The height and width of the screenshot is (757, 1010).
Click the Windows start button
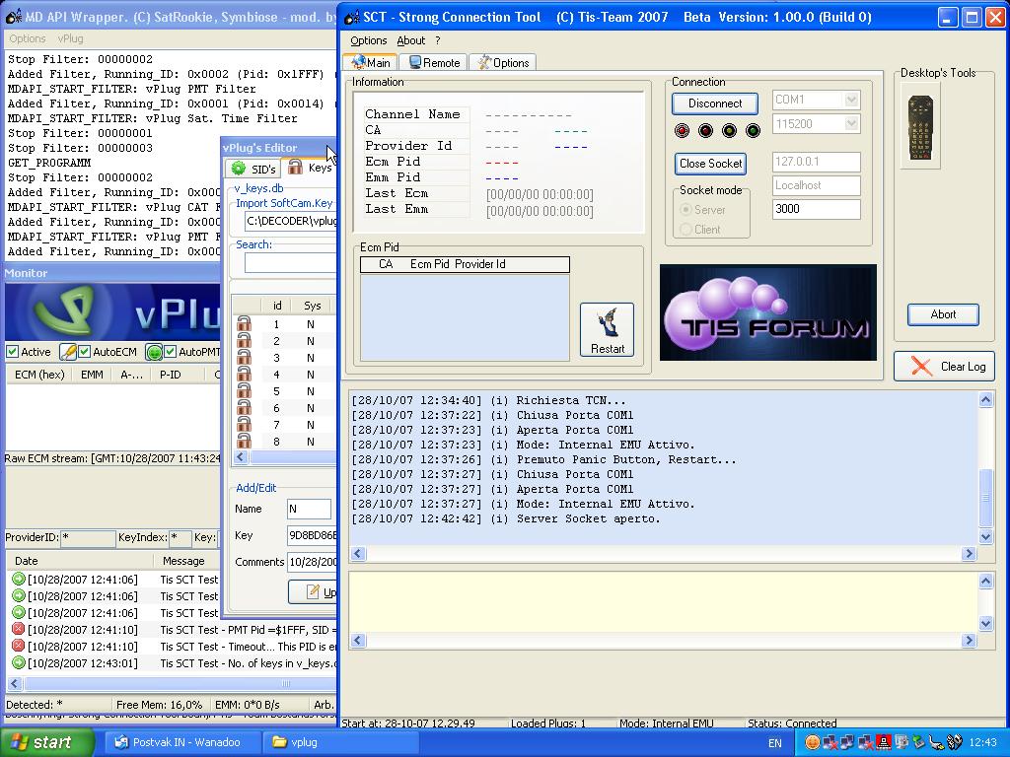point(46,743)
